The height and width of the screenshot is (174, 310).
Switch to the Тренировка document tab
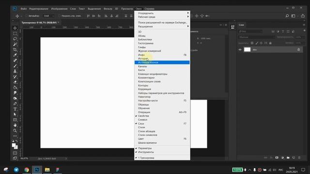pyautogui.click(x=39, y=23)
